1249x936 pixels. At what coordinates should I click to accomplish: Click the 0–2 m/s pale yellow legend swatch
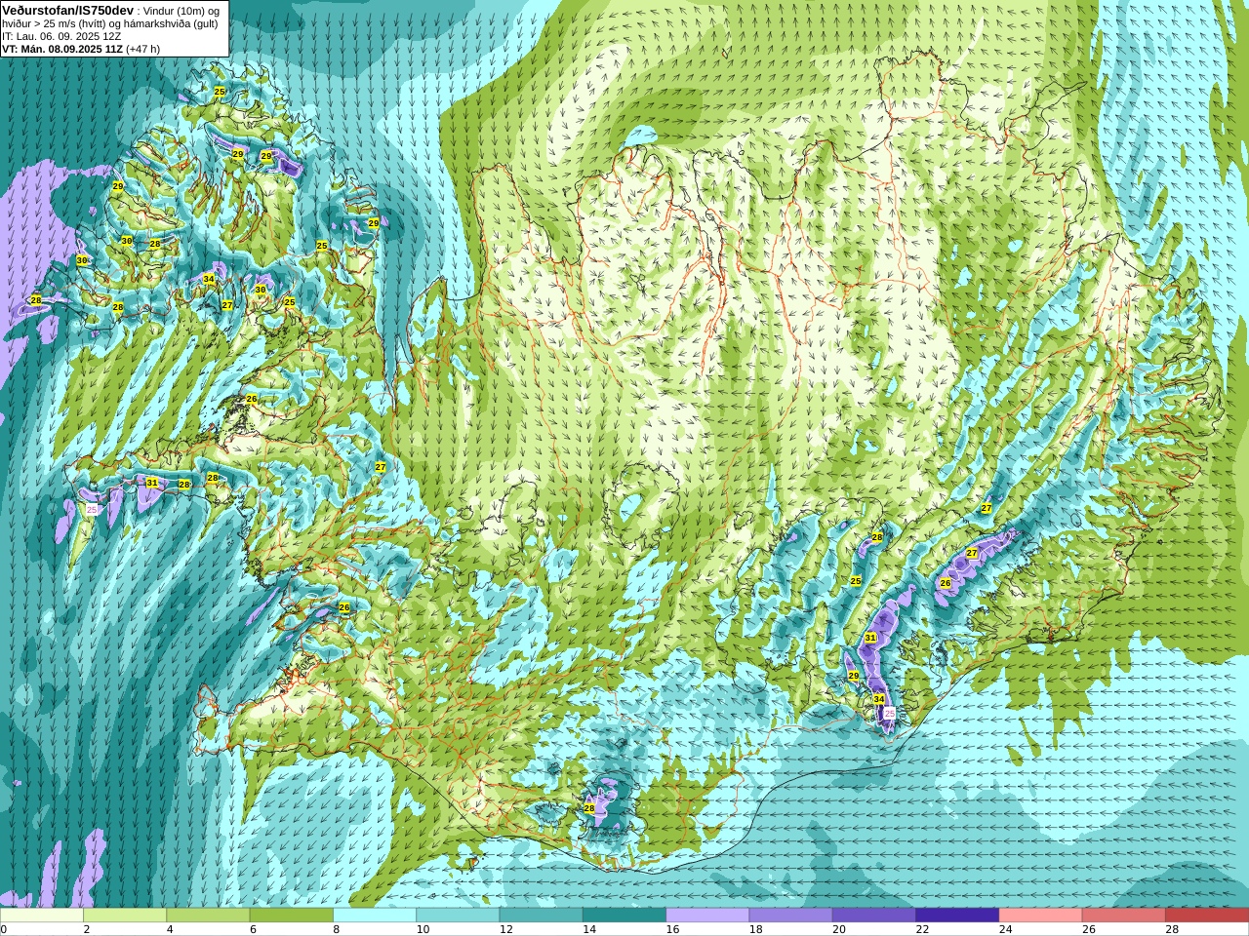point(42,916)
